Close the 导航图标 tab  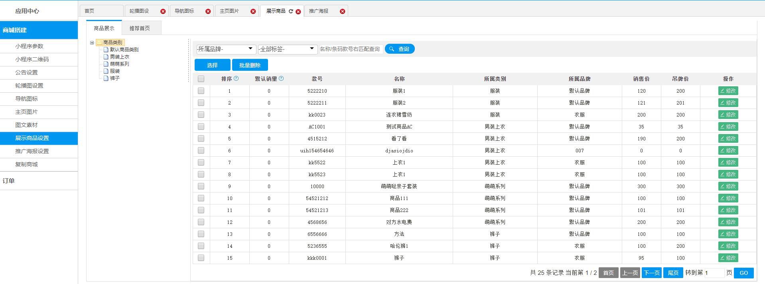click(x=208, y=12)
